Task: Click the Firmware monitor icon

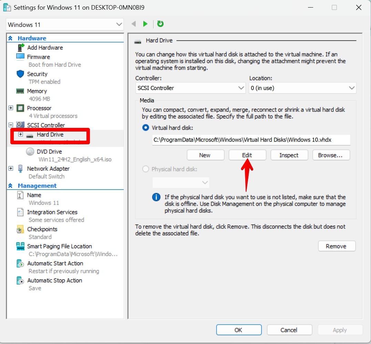Action: [20, 57]
